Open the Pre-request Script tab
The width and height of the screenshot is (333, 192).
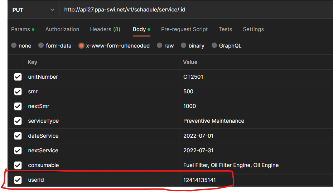tap(184, 29)
